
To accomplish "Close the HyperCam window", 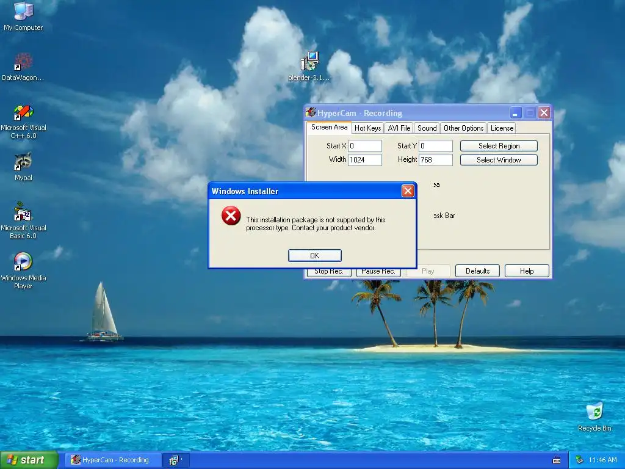I will (x=544, y=113).
